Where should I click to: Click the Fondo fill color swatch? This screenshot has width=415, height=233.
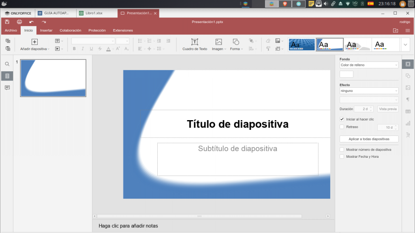pos(346,74)
